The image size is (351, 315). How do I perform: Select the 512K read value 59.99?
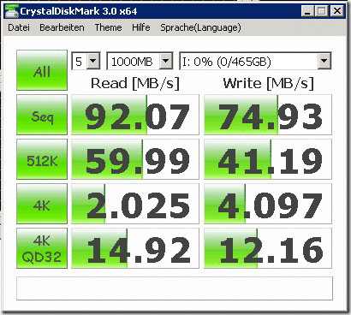tap(135, 159)
